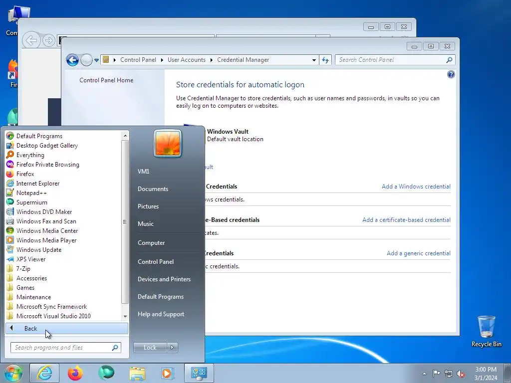511x383 pixels.
Task: Click the Lock button
Action: (x=150, y=348)
